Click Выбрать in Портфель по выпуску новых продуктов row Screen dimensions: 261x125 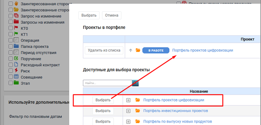tap(103, 122)
